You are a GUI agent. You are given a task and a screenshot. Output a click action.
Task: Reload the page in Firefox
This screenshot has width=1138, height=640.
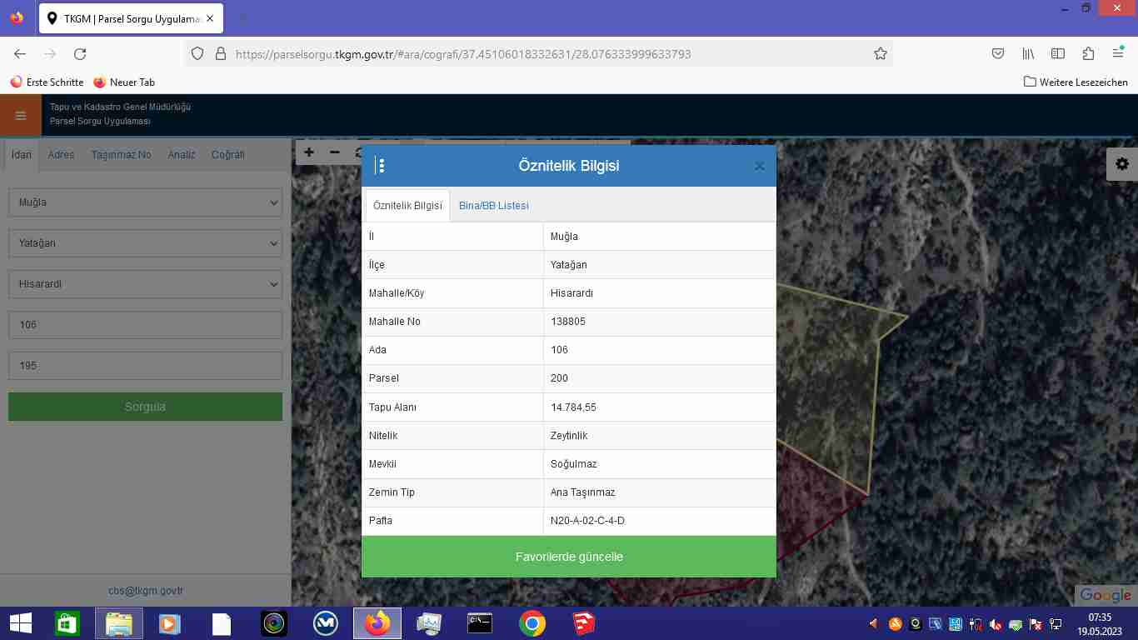pyautogui.click(x=80, y=54)
